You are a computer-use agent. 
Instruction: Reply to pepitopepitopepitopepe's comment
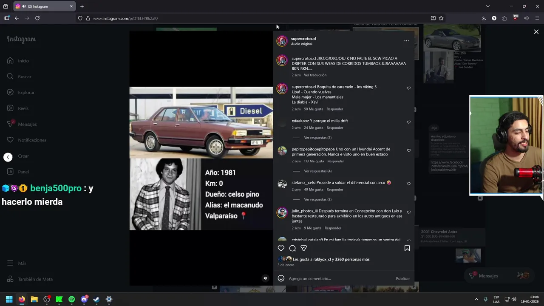click(336, 161)
